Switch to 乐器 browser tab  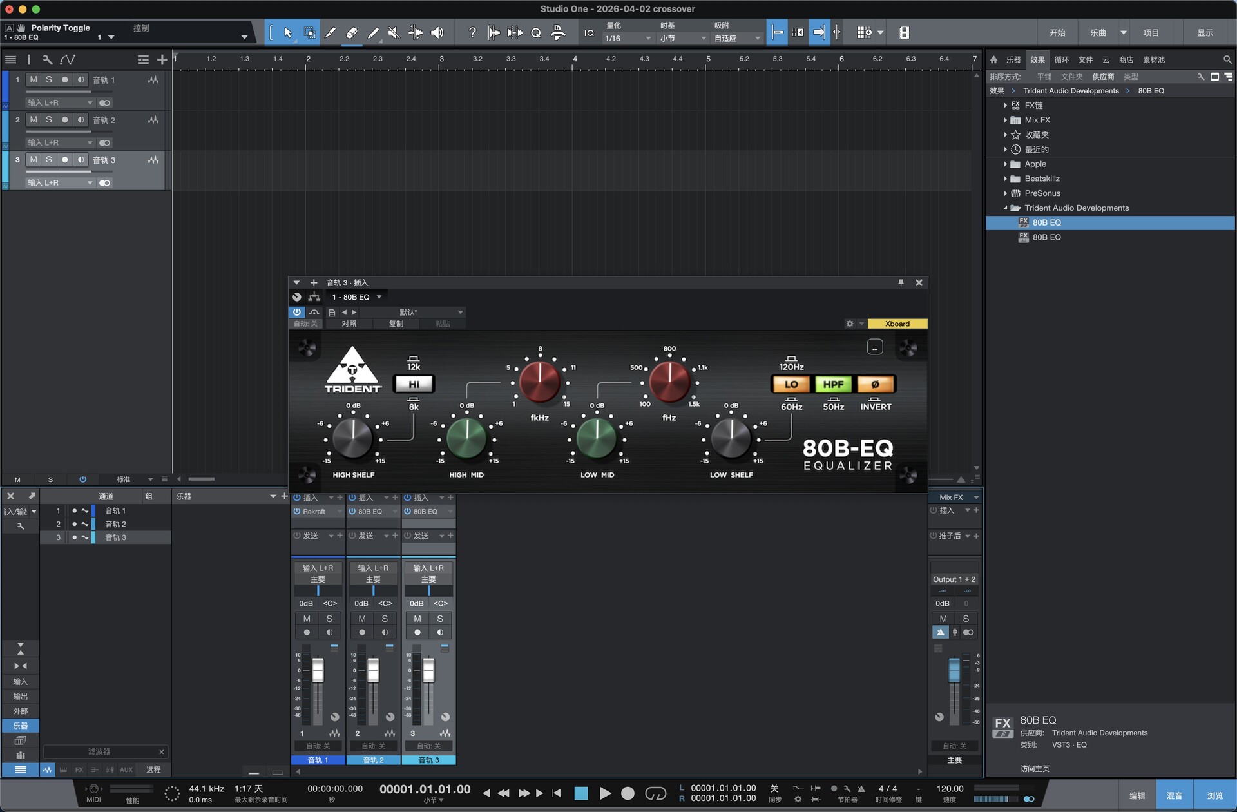click(1013, 59)
